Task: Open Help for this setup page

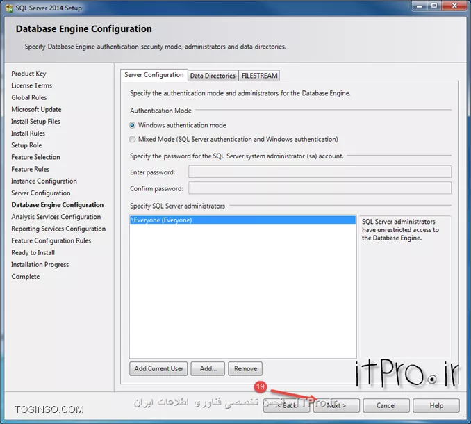Action: tap(436, 406)
